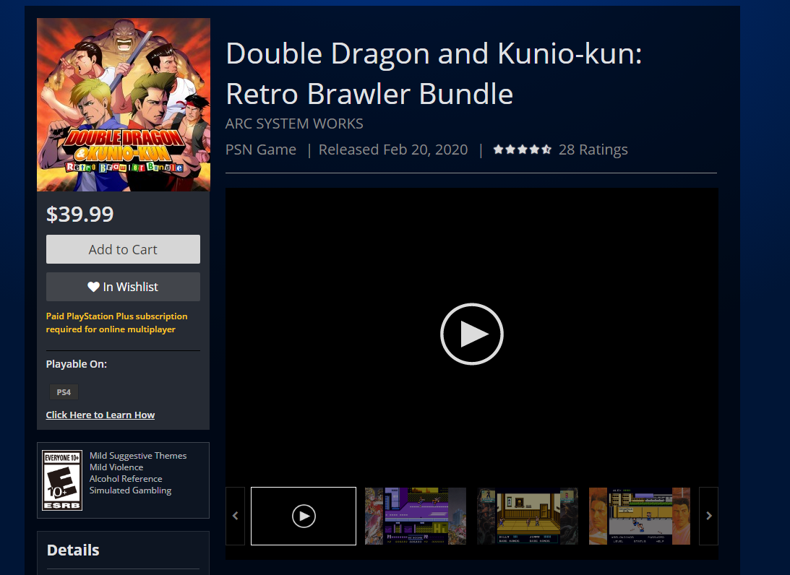This screenshot has width=790, height=575.
Task: Click the game cover art image
Action: point(124,105)
